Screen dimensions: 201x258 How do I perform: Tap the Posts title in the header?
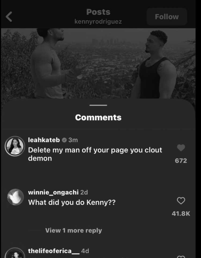98,12
